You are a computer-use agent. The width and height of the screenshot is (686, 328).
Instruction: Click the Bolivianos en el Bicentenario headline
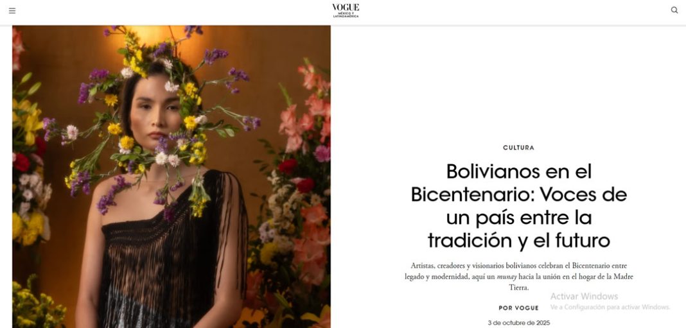pyautogui.click(x=518, y=205)
